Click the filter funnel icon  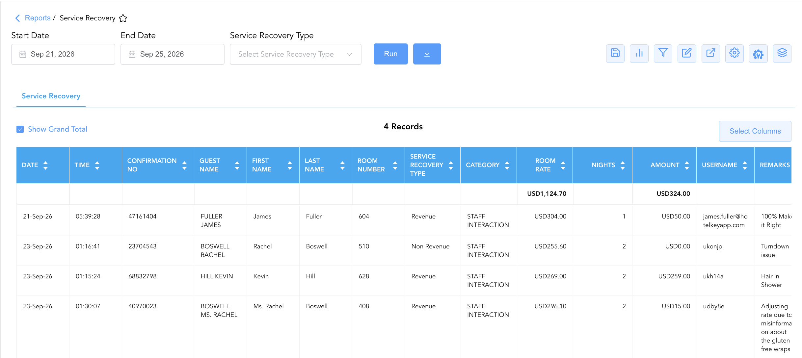(x=663, y=53)
